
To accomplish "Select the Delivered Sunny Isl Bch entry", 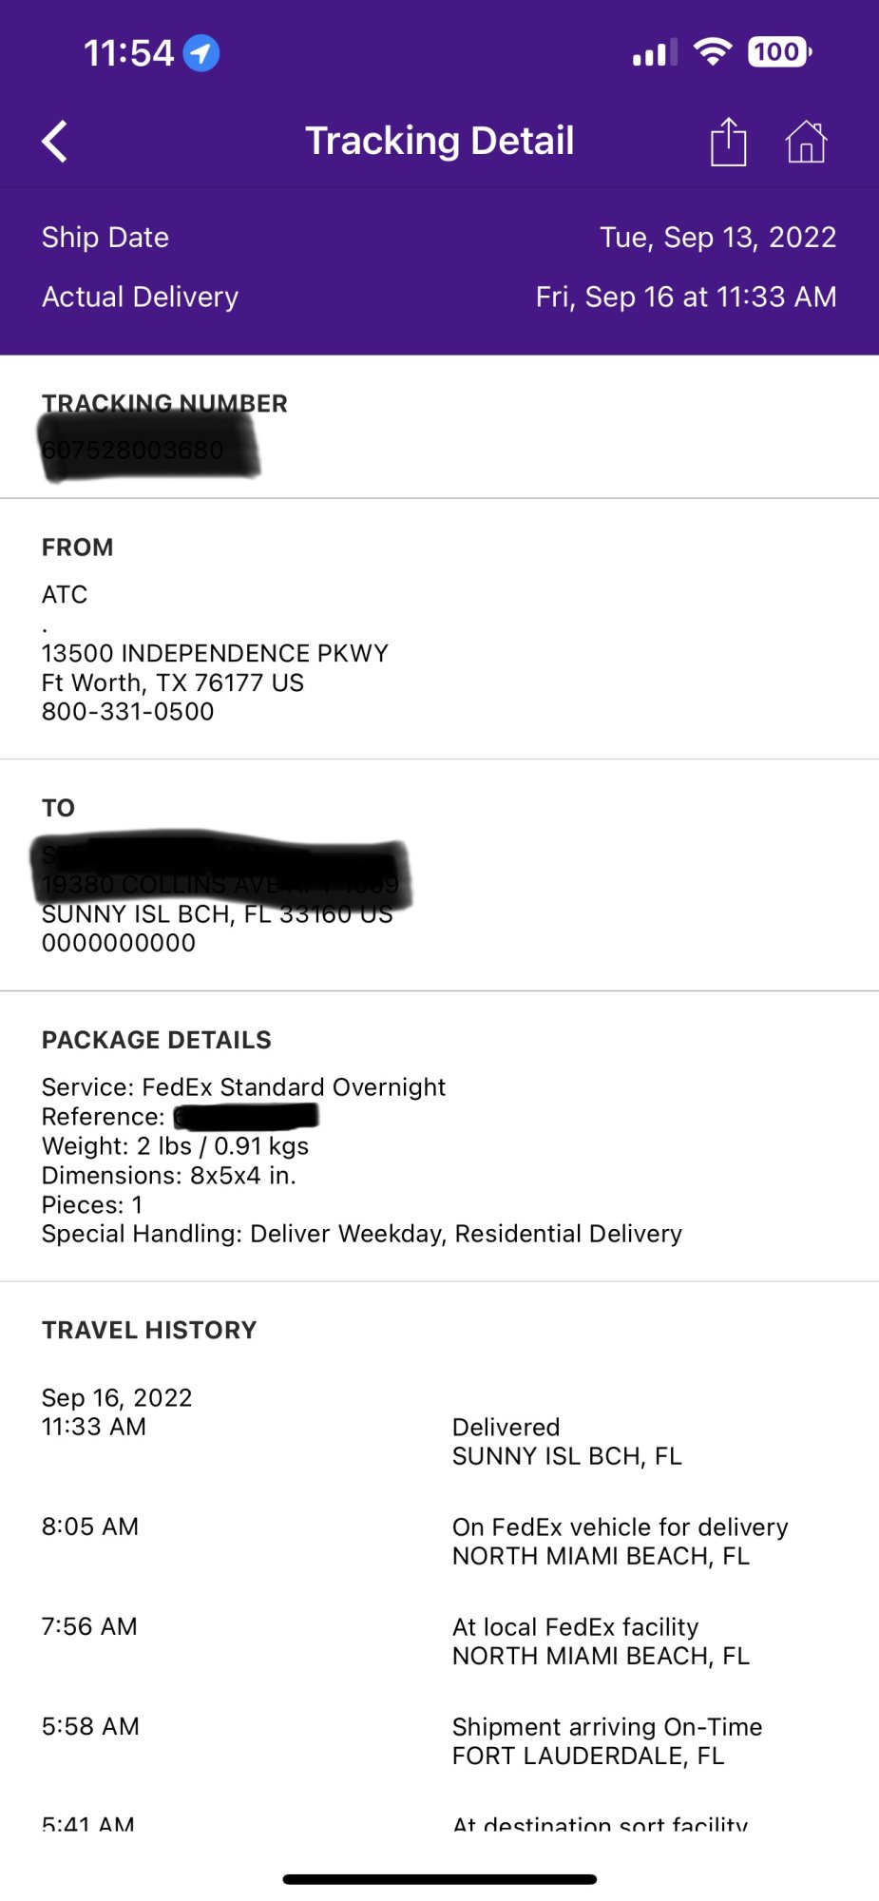I will pyautogui.click(x=566, y=1442).
